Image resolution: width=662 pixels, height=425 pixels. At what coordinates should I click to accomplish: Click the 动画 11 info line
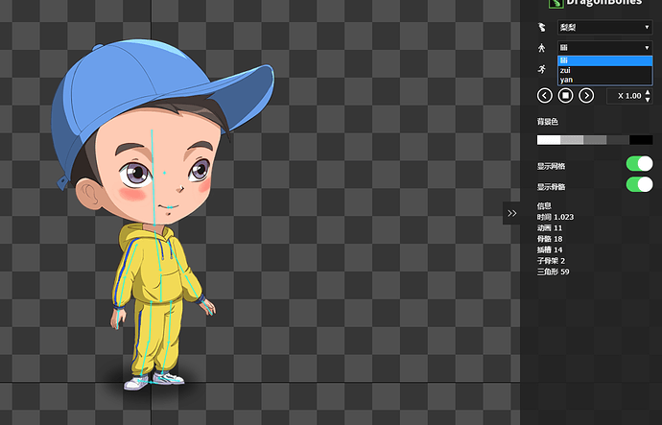550,228
